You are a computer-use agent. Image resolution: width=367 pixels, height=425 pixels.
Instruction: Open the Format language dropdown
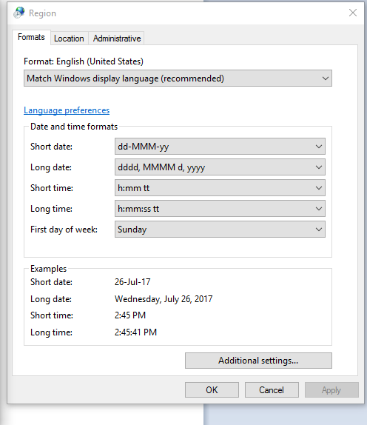tap(178, 78)
